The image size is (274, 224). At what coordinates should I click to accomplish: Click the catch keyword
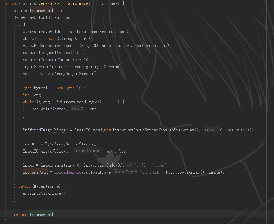click(24, 186)
